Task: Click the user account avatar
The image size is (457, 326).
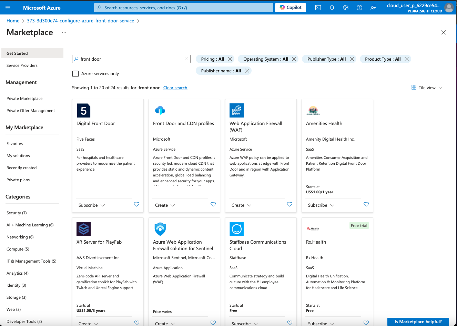Action: tap(449, 8)
